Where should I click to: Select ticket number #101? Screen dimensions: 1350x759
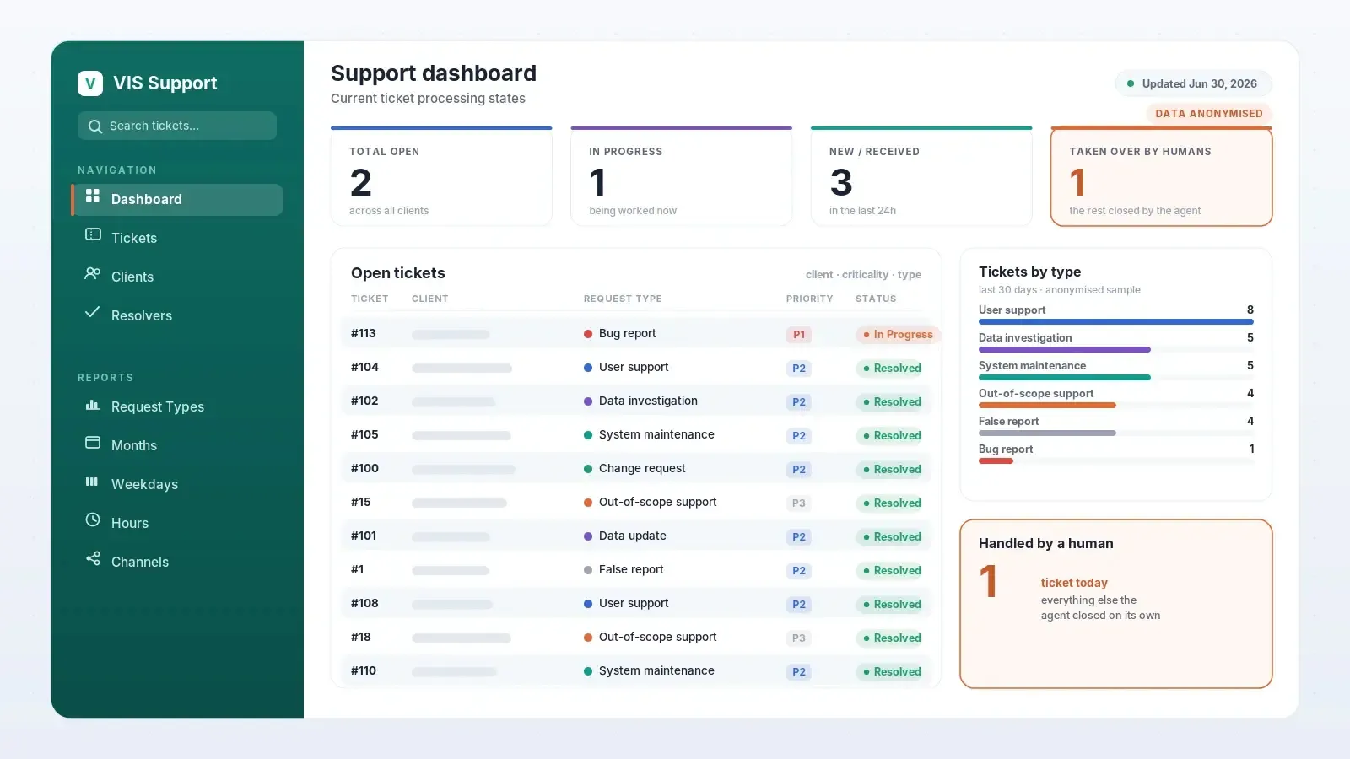coord(364,536)
